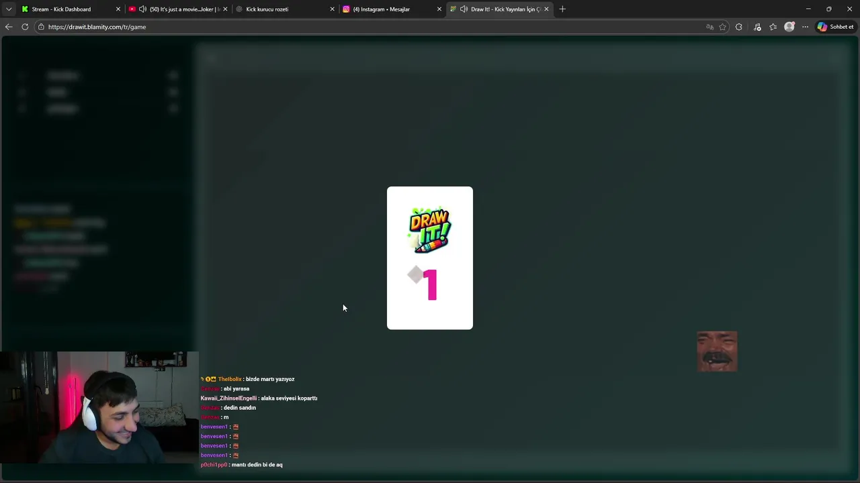View site info via the lock icon
This screenshot has height=483, width=860.
[41, 27]
